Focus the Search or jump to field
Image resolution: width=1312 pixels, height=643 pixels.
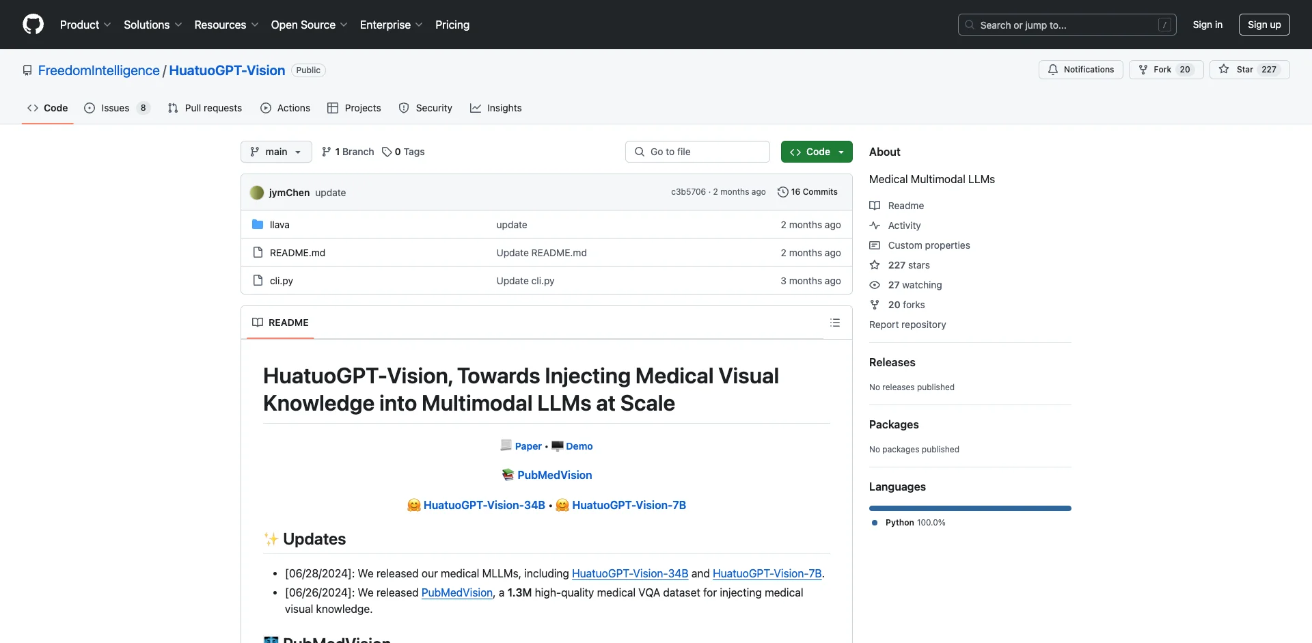(x=1067, y=25)
